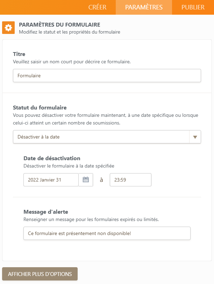Click the 'Modifiez le statut' subtitle text
Viewport: 214px width, 284px height.
click(x=69, y=32)
